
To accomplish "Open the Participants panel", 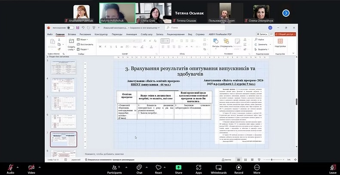I will click(114, 167).
